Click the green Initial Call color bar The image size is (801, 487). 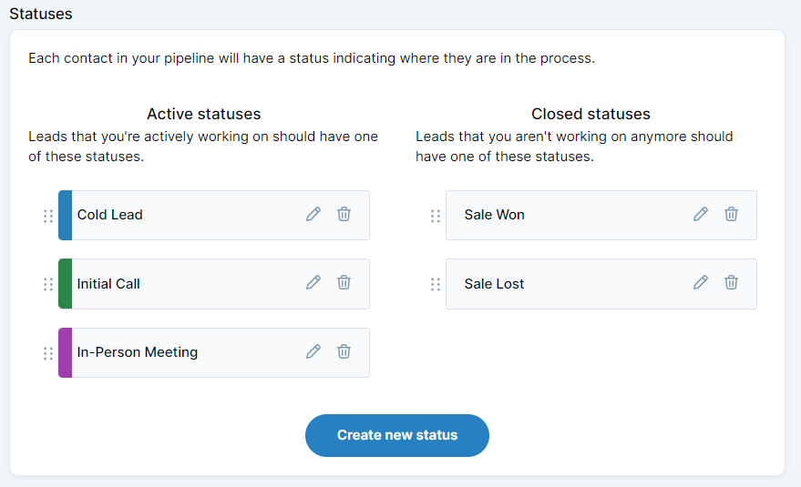click(65, 284)
